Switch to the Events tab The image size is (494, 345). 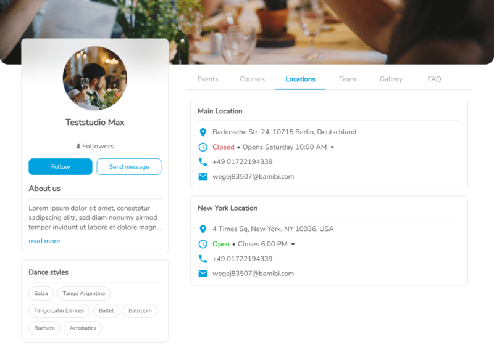(207, 79)
